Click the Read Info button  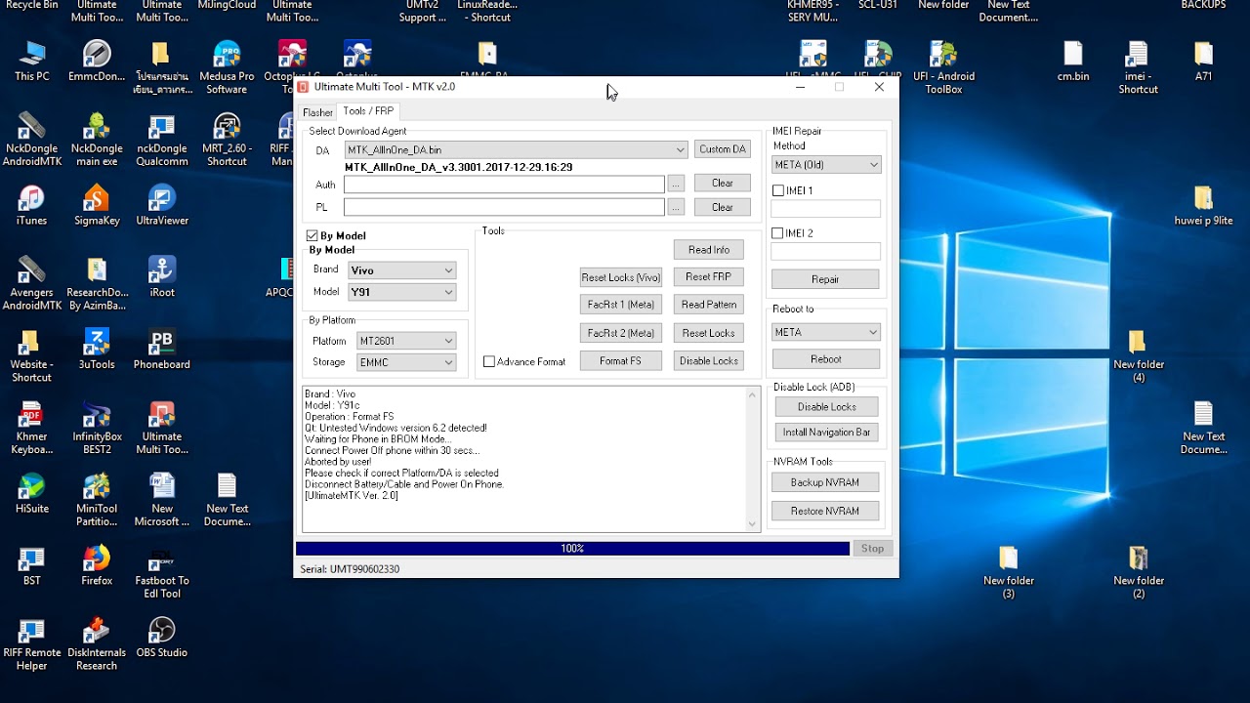tap(709, 250)
